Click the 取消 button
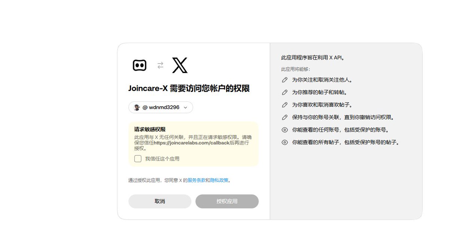Screen dimensions: 449x250 point(160,201)
